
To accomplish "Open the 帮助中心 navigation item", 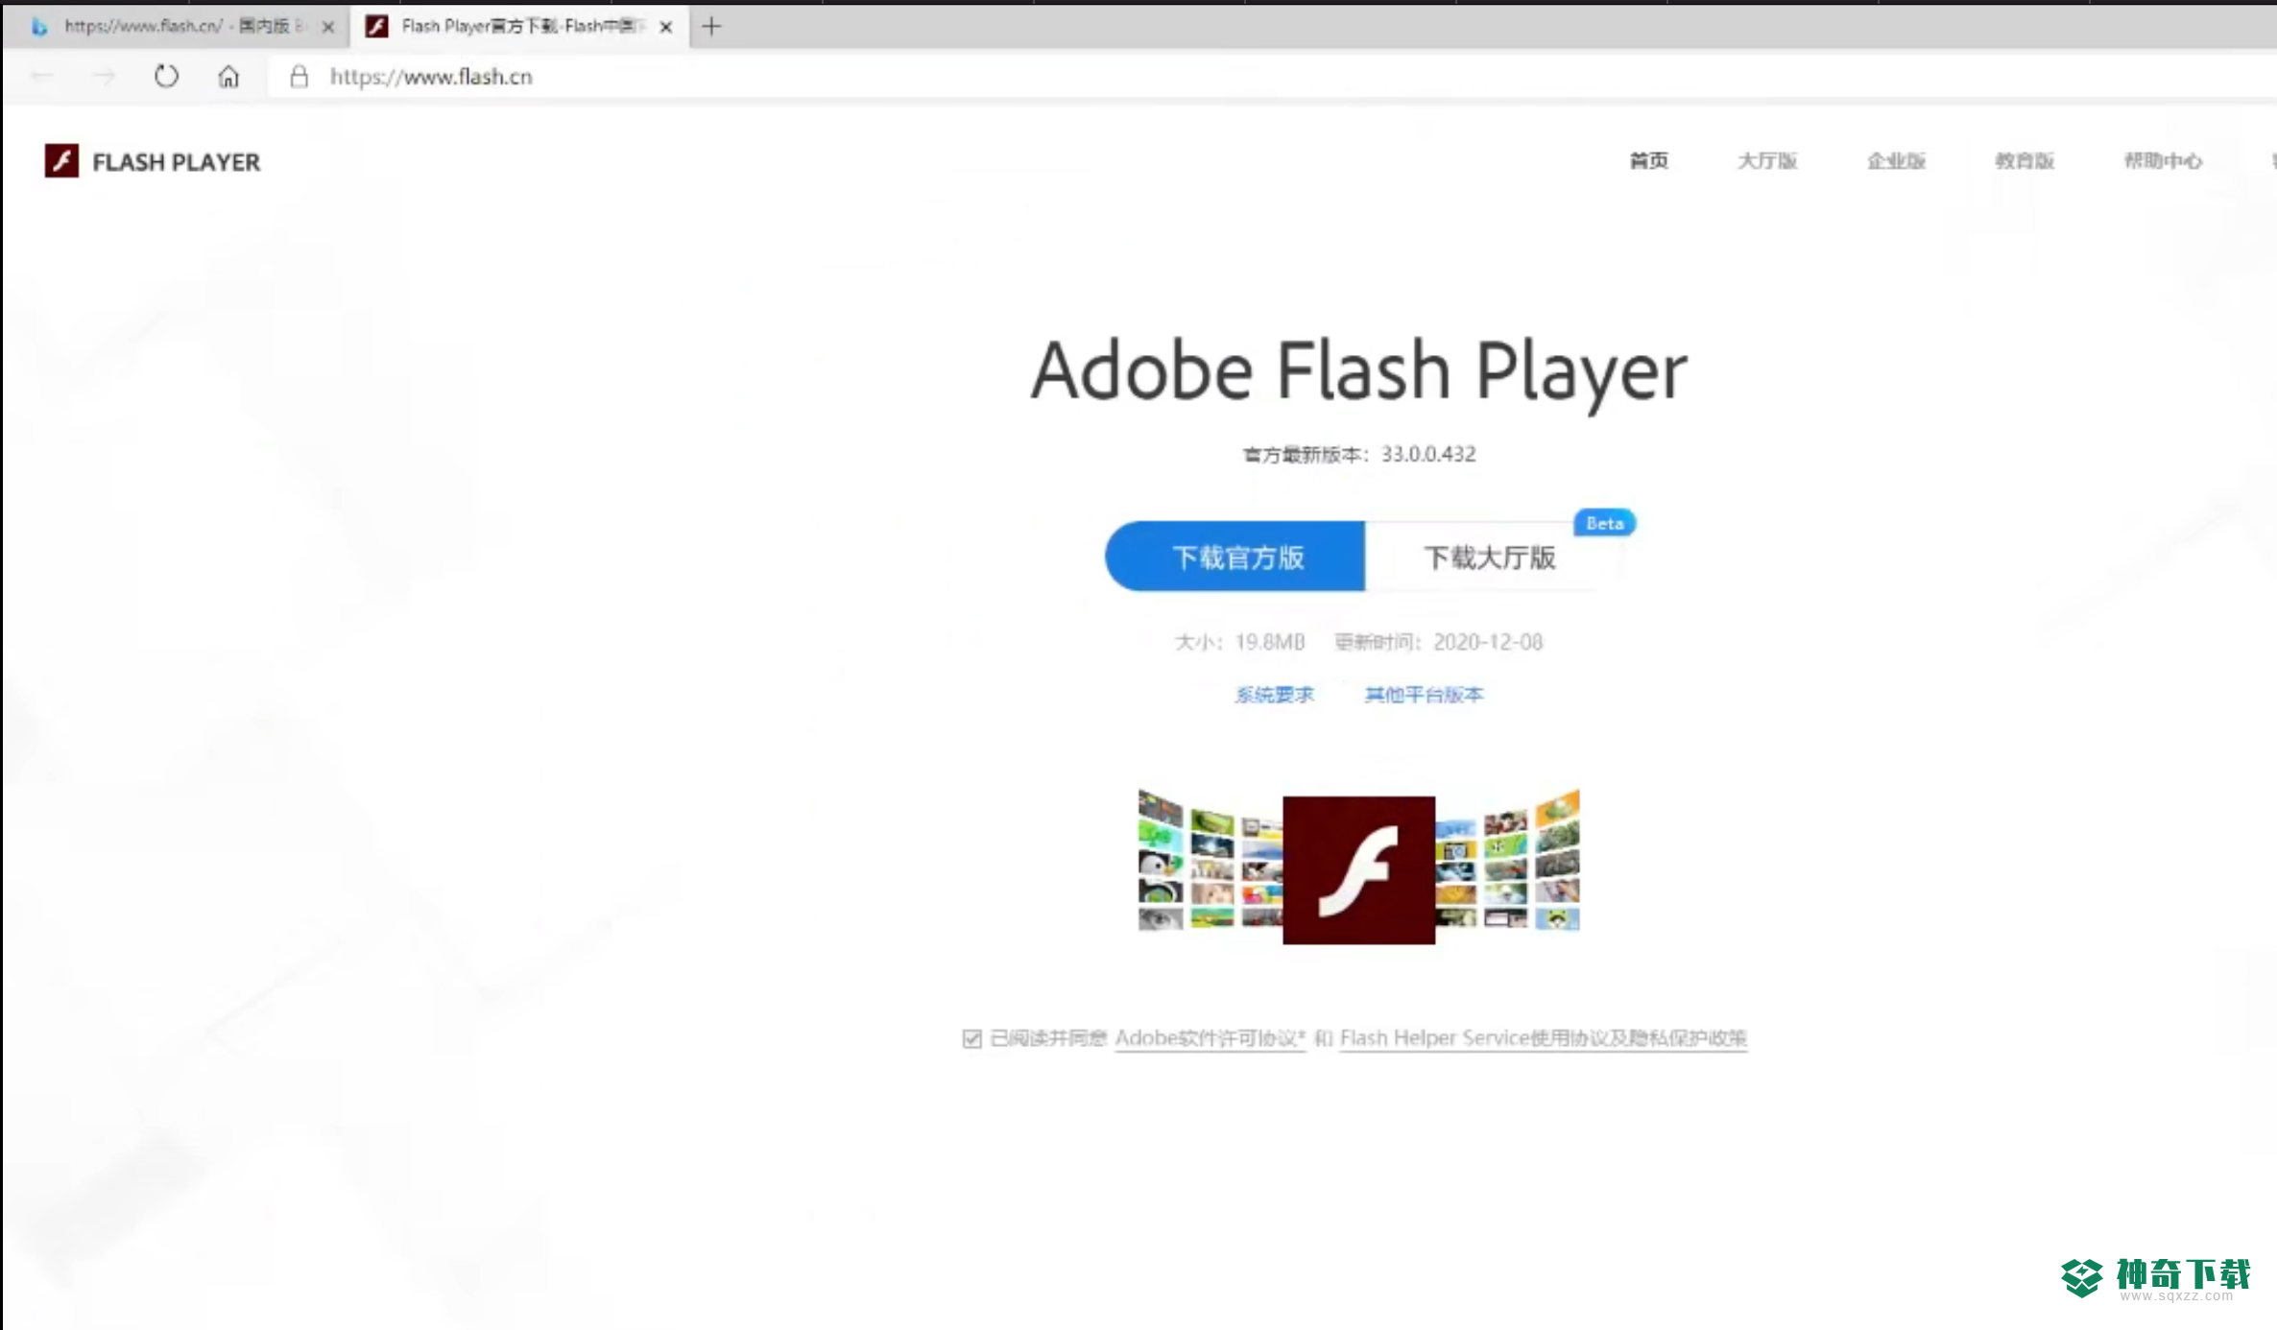I will (x=2163, y=160).
